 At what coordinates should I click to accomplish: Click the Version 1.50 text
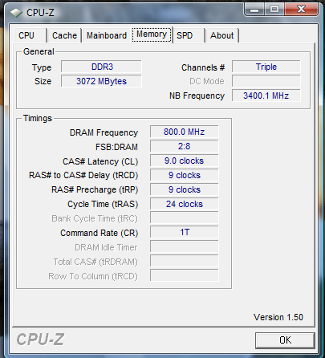coord(278,317)
